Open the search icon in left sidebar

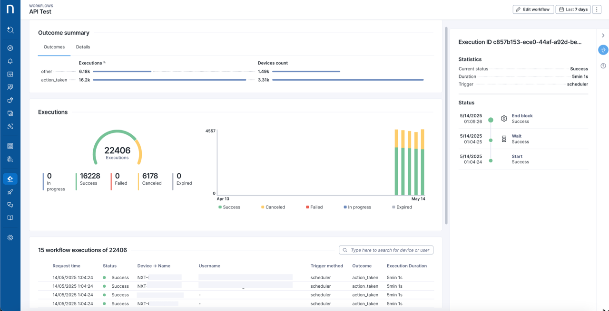click(x=10, y=30)
